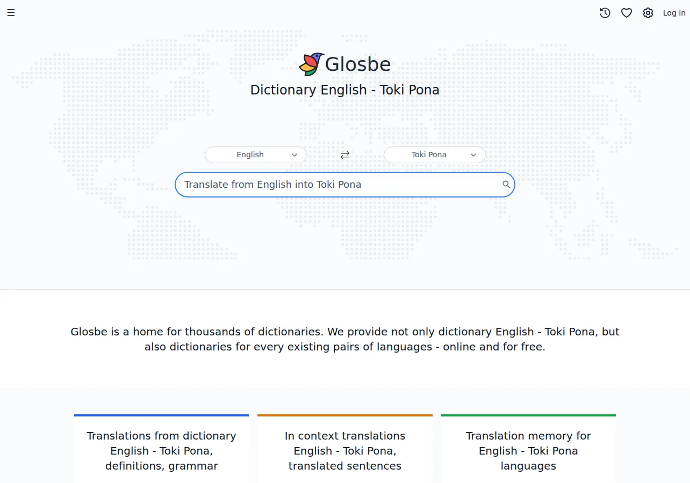This screenshot has width=690, height=483.
Task: Open the English source language dropdown
Action: (256, 155)
